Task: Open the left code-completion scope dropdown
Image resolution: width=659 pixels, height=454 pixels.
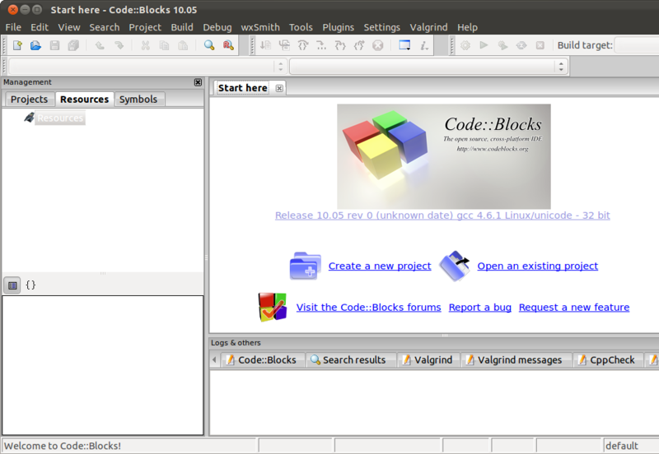Action: pos(147,67)
